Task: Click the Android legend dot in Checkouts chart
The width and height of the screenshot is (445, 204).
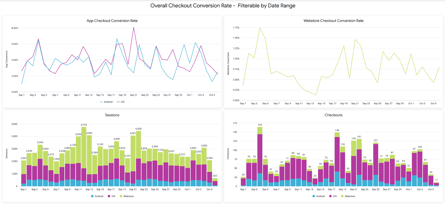Action: (x=314, y=196)
